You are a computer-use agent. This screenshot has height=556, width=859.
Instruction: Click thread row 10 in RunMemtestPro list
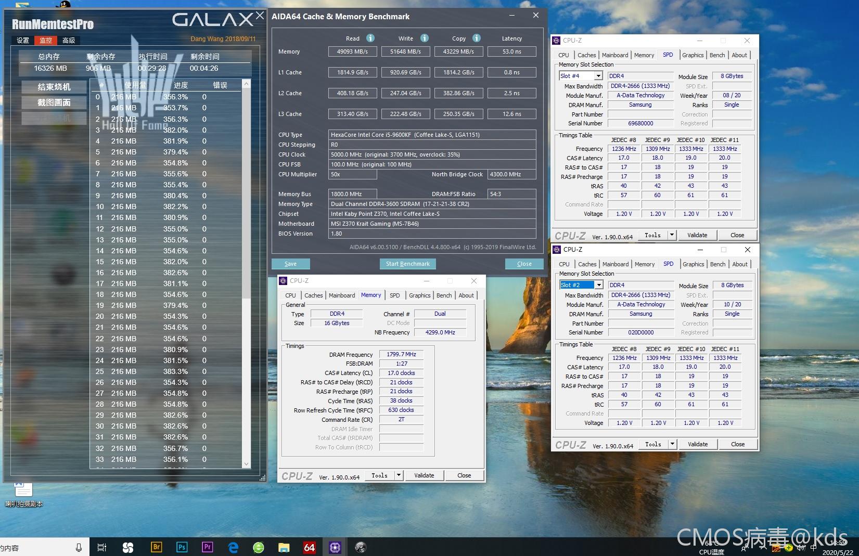165,206
